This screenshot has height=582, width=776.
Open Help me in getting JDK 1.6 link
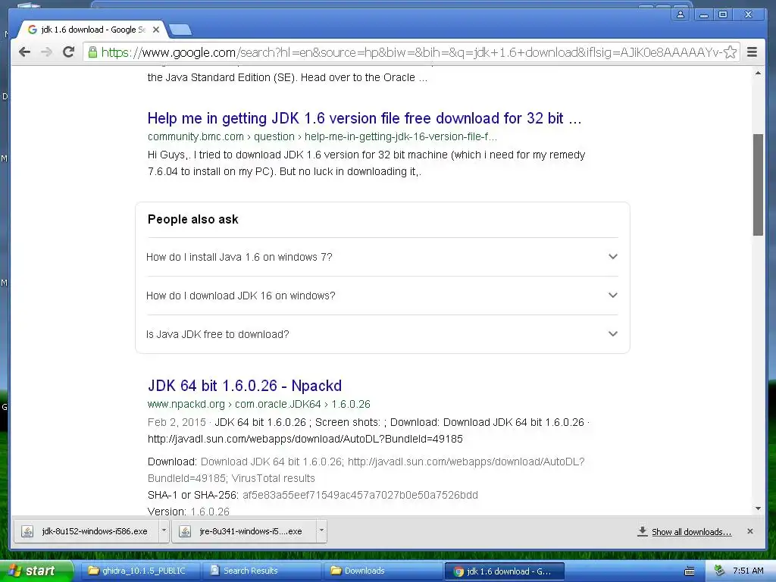[x=365, y=118]
